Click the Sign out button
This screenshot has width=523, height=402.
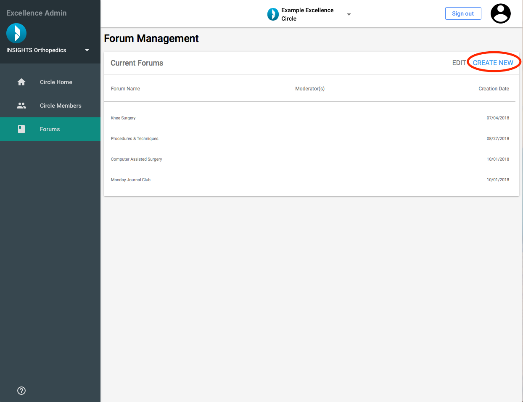coord(463,13)
